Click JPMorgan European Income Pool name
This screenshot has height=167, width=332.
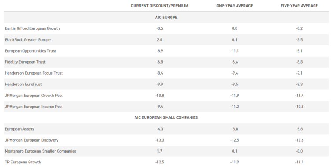(34, 107)
